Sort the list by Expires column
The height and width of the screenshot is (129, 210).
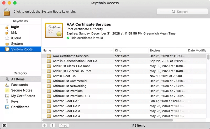pos(155,50)
